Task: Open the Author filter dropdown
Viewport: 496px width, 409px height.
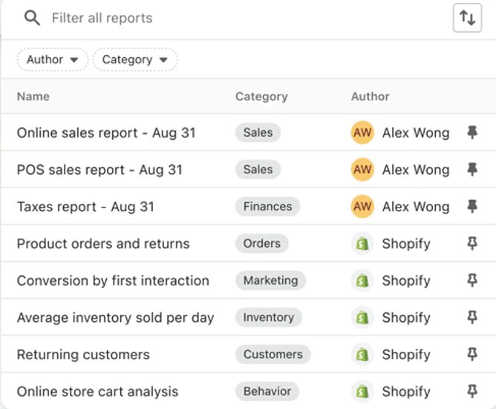Action: pyautogui.click(x=52, y=59)
